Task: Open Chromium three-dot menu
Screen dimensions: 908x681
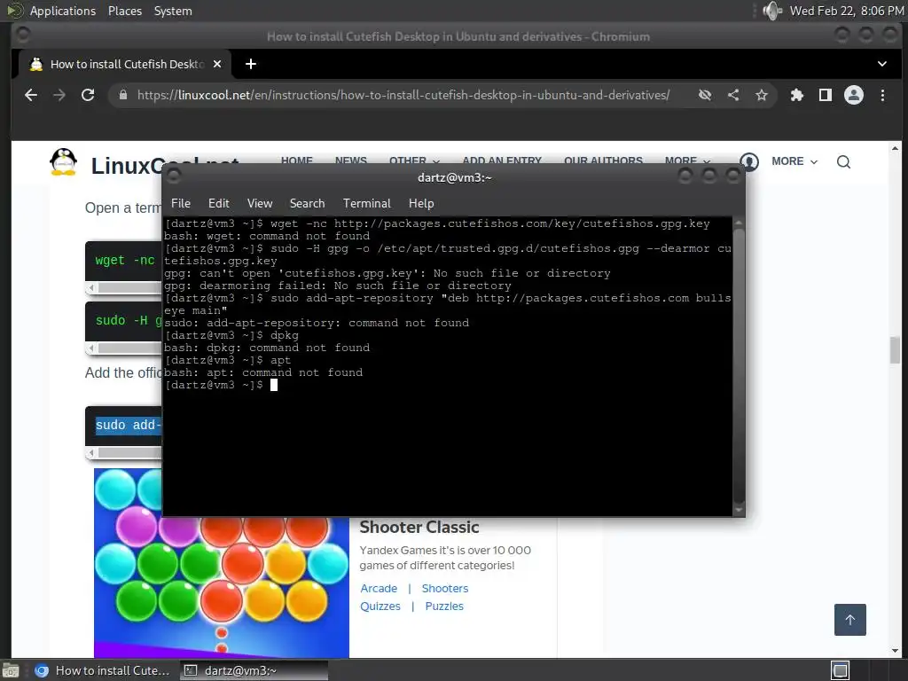Action: tap(882, 95)
